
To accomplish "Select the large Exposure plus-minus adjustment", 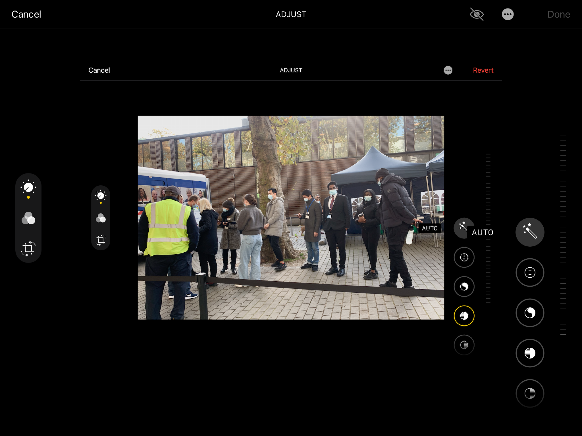I will (x=530, y=272).
